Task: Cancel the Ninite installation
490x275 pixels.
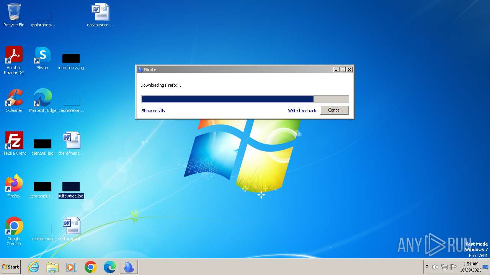Action: [334, 110]
